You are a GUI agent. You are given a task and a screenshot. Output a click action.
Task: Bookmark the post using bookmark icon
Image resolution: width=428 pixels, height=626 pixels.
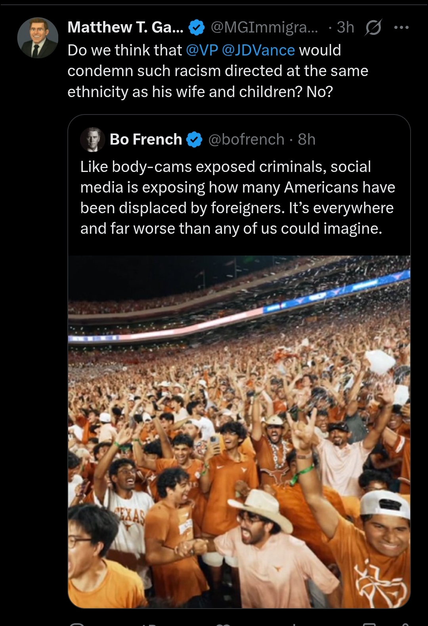369,624
